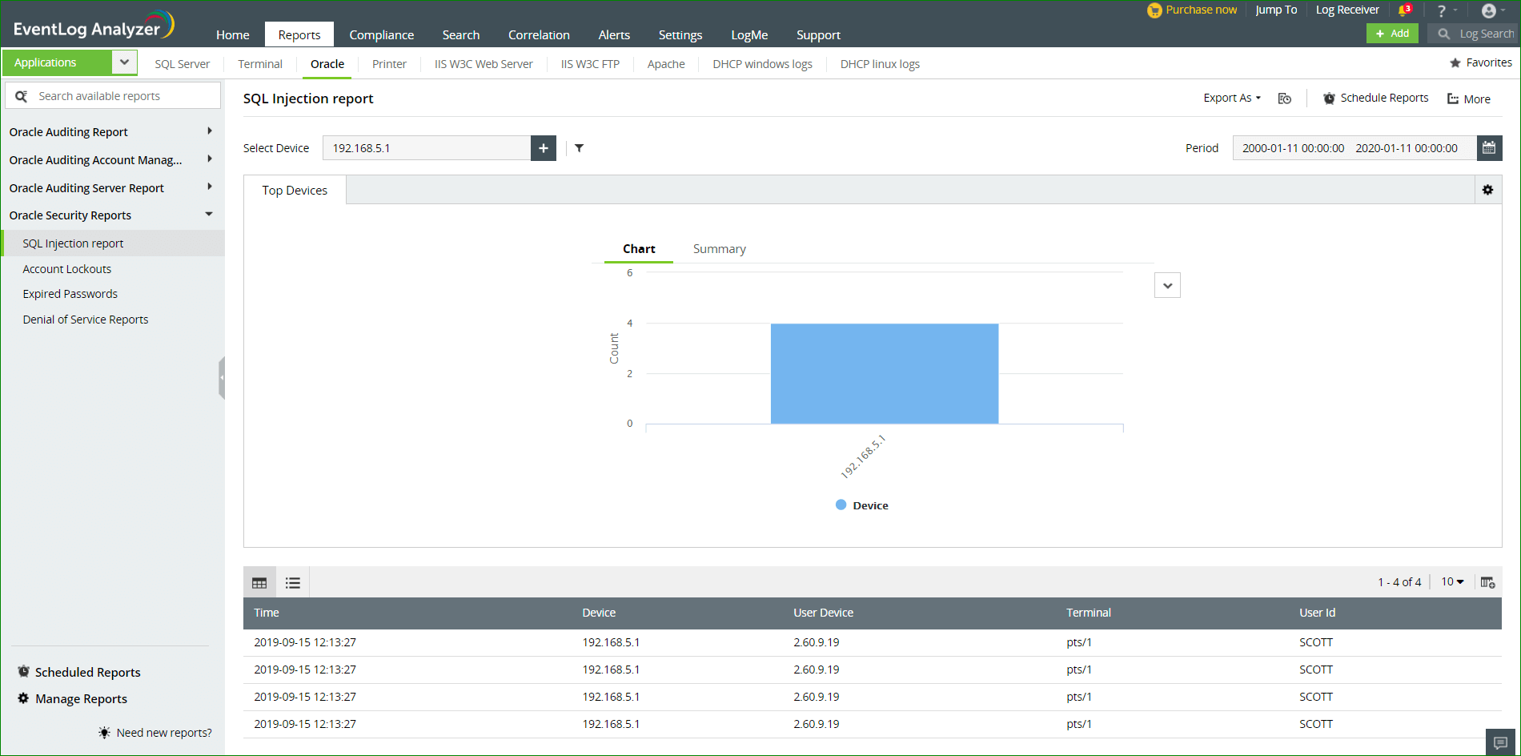Open the Jump To menu

click(x=1276, y=10)
